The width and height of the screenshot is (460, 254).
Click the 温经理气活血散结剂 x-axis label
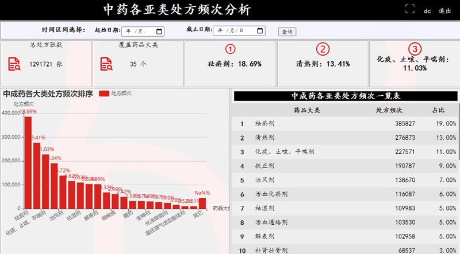(x=166, y=223)
